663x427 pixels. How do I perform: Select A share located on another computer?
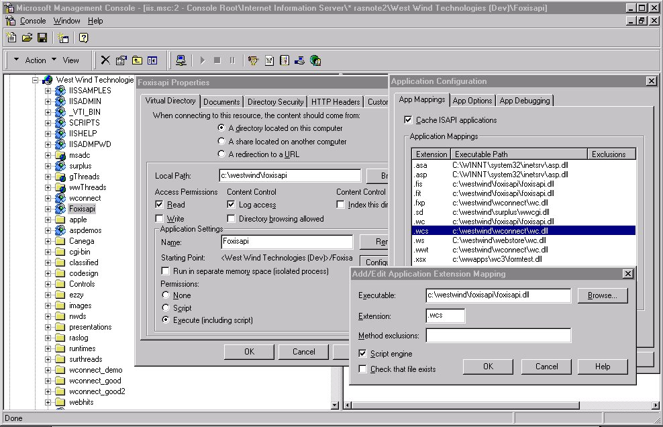coord(221,141)
